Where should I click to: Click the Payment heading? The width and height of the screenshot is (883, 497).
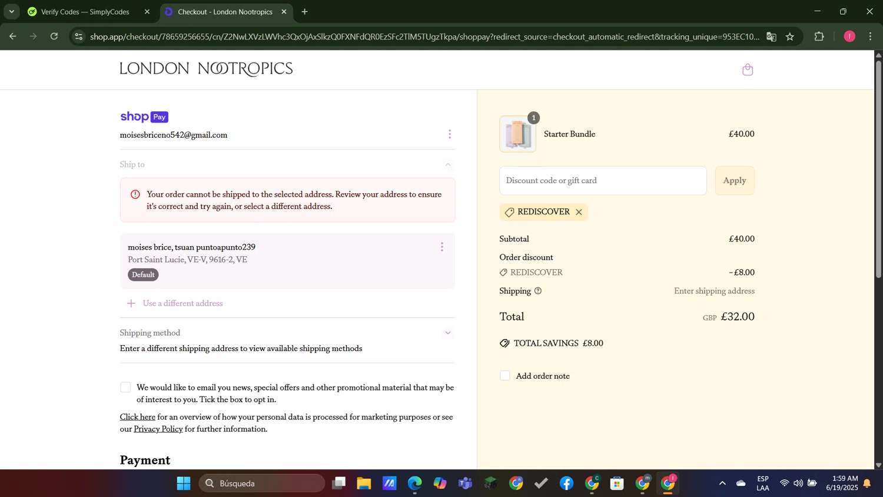145,460
